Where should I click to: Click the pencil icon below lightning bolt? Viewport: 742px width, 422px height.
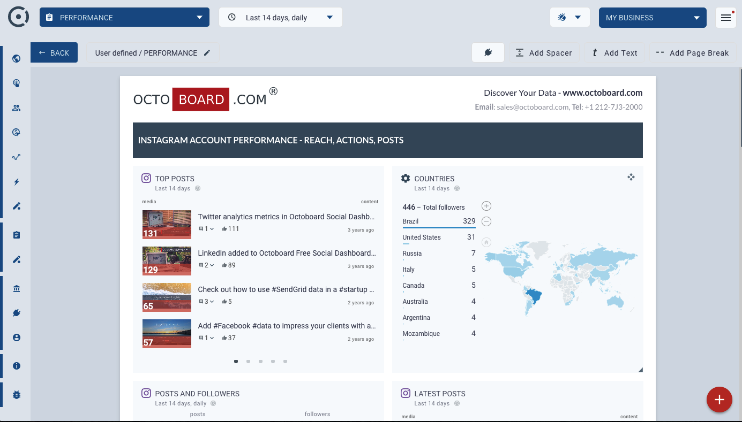[x=17, y=206]
